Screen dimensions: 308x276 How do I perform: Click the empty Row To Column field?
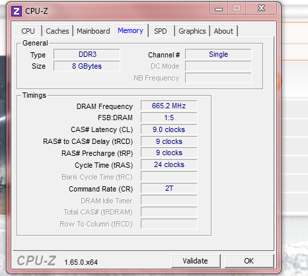pyautogui.click(x=169, y=224)
